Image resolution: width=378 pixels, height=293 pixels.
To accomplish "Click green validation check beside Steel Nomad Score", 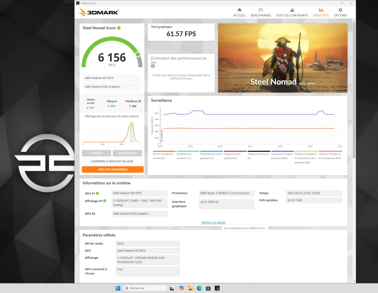I will click(x=119, y=28).
